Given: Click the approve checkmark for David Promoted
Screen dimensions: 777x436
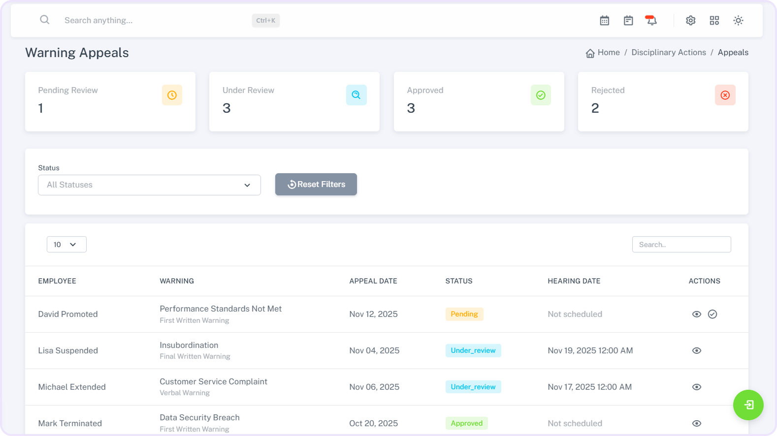Looking at the screenshot, I should 712,314.
